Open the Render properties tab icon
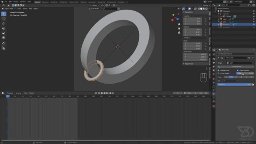The width and height of the screenshot is (256, 144). (x=214, y=59)
